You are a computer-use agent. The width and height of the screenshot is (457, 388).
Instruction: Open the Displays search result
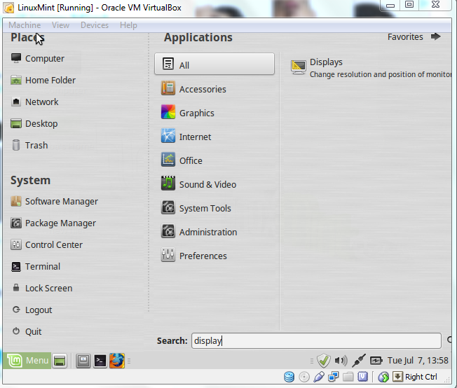point(370,67)
